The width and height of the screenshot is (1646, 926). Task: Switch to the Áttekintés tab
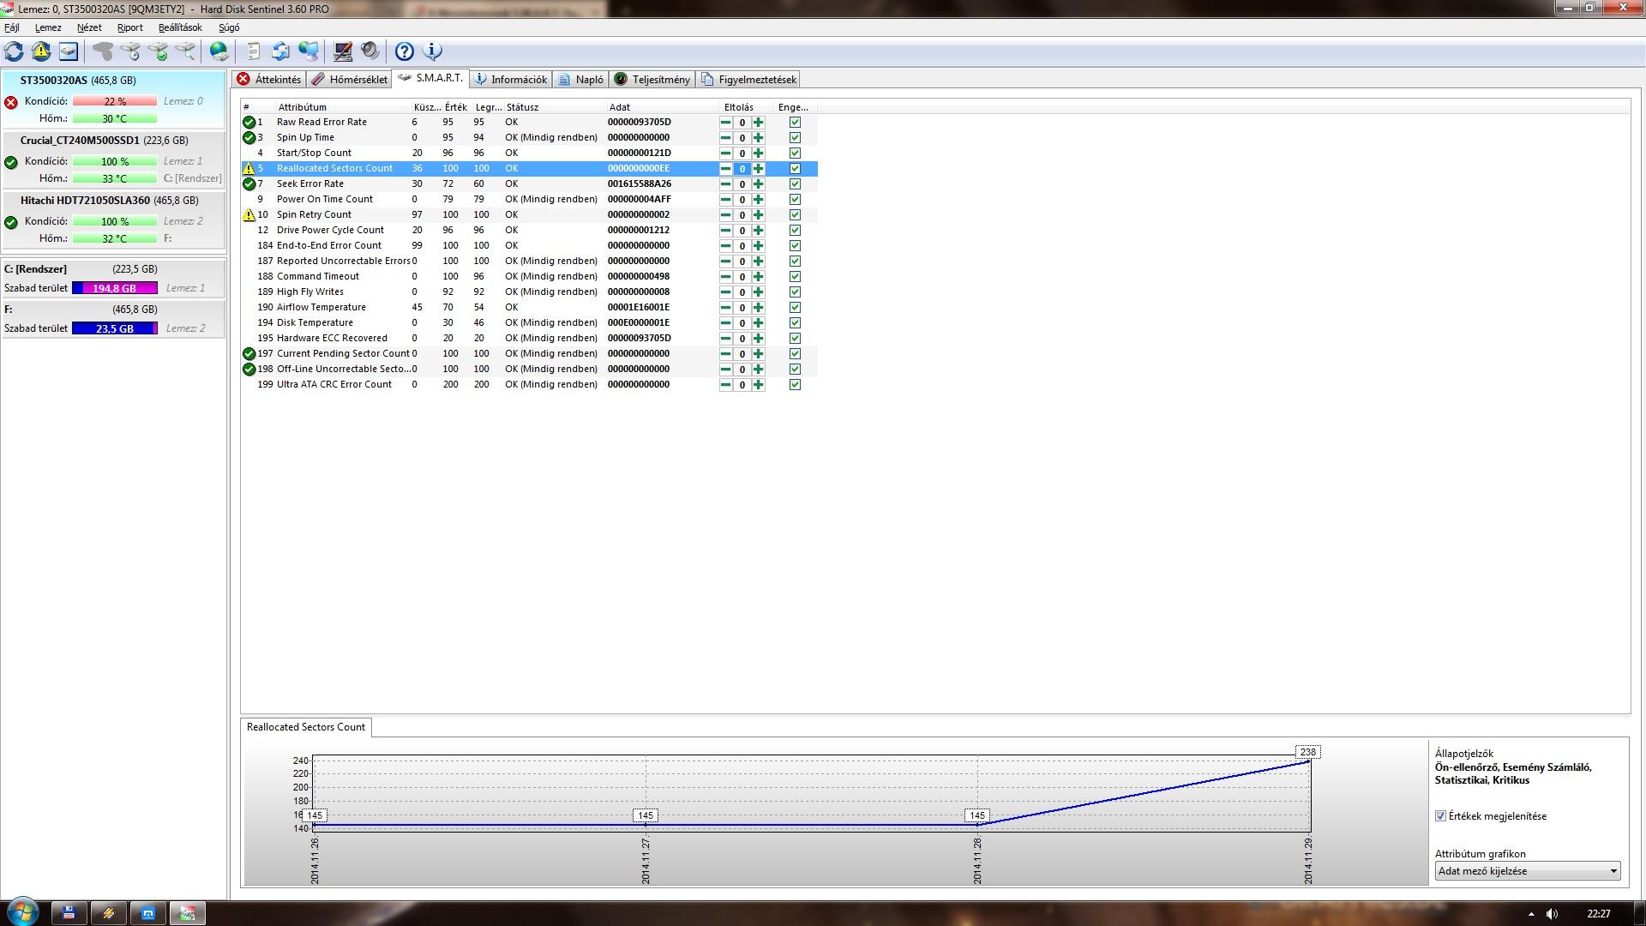point(268,79)
